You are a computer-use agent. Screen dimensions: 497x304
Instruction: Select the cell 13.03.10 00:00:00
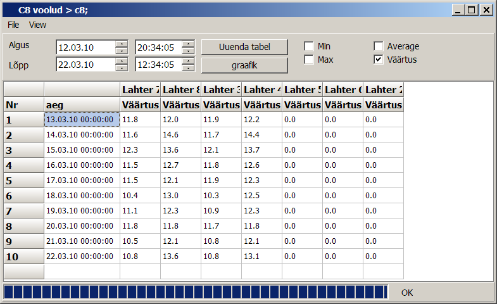click(82, 120)
